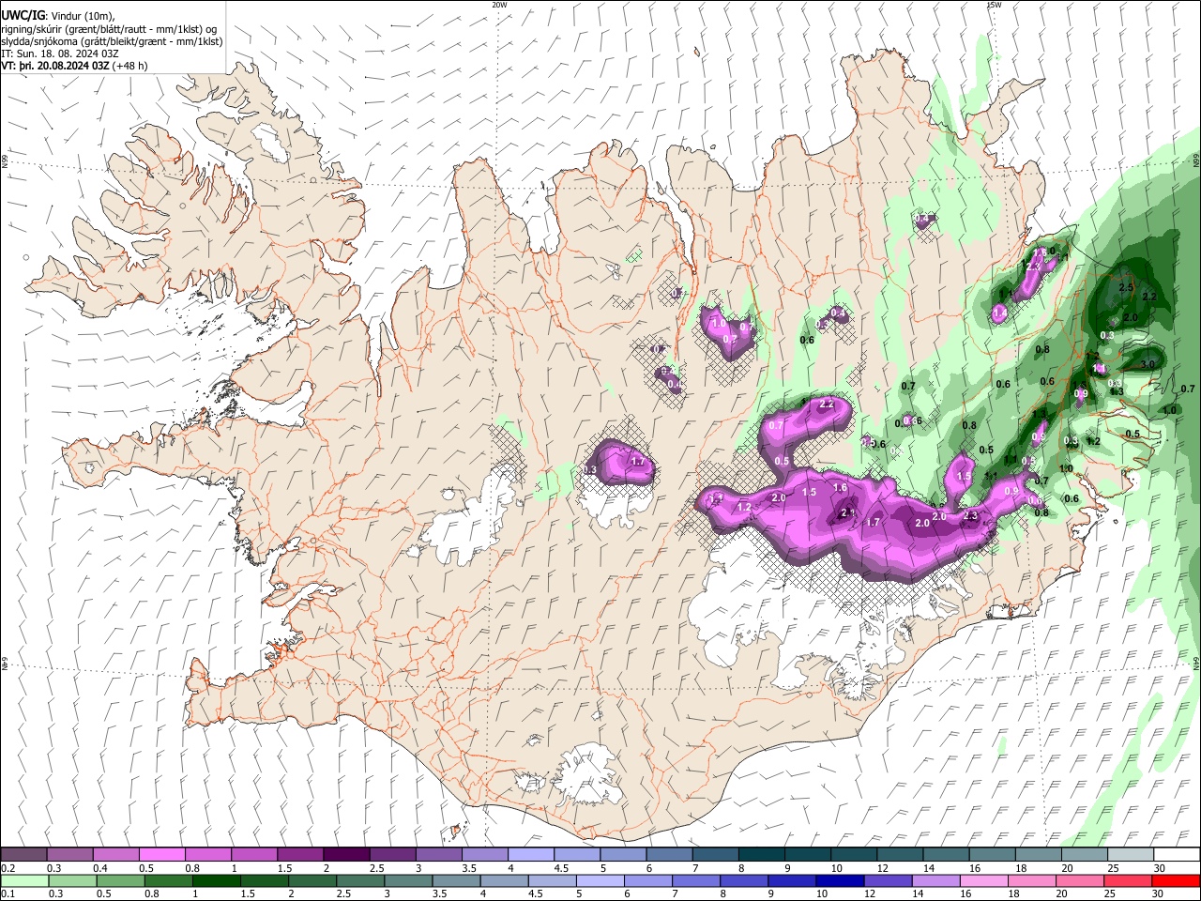Screen dimensions: 1201x901
Task: Pick the palest green rain swatch starting at 0.1
Action: point(24,880)
